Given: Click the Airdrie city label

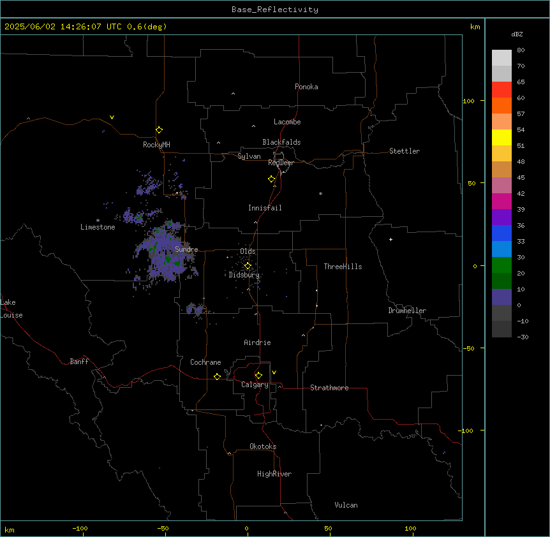Looking at the screenshot, I should [258, 342].
